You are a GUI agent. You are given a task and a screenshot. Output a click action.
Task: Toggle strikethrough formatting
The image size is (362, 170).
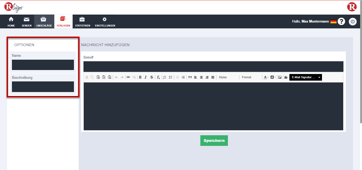pyautogui.click(x=152, y=77)
